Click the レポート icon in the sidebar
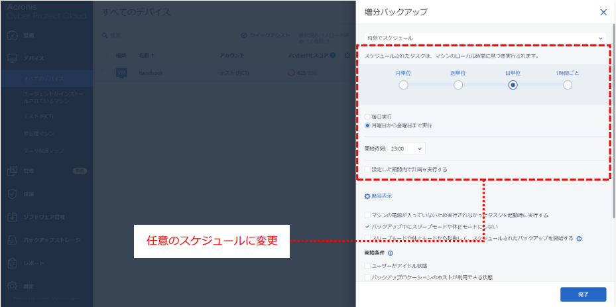616x307 pixels. (x=12, y=263)
